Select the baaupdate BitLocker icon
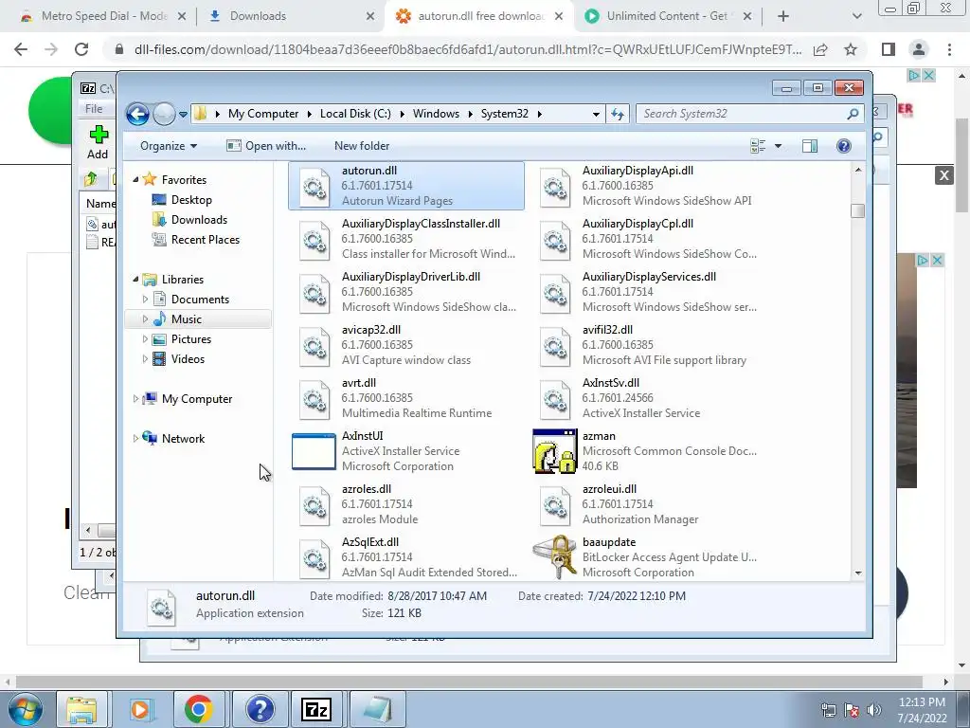970x728 pixels. (x=555, y=557)
